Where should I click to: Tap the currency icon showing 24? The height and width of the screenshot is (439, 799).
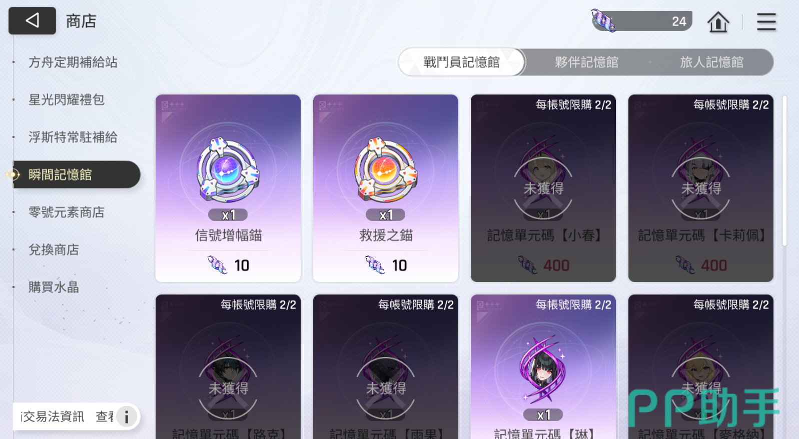tap(603, 20)
